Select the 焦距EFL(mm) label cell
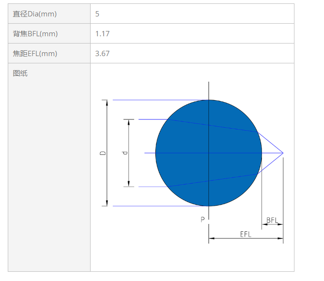The width and height of the screenshot is (324, 281). pos(49,53)
